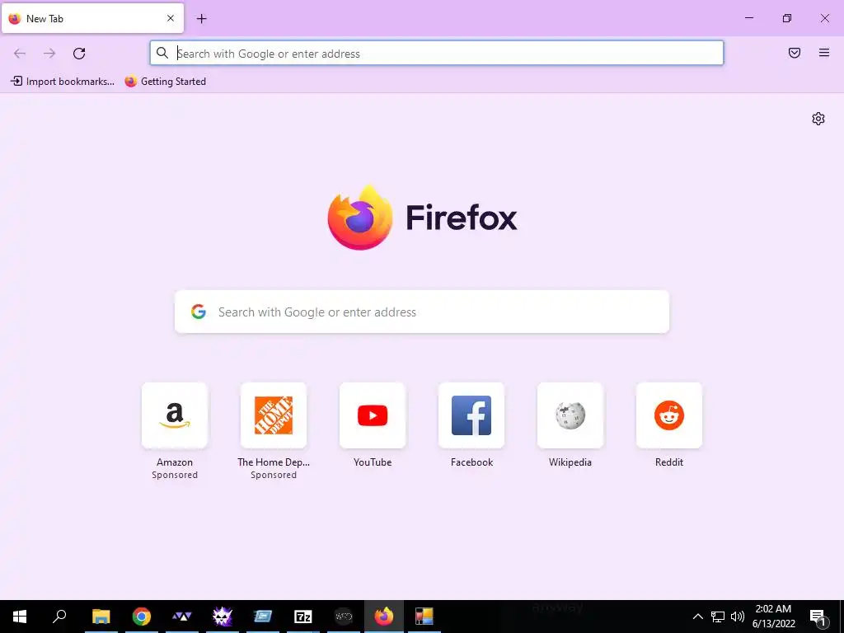The image size is (844, 633).
Task: Open the 7-Zip taskbar icon
Action: pos(303,617)
